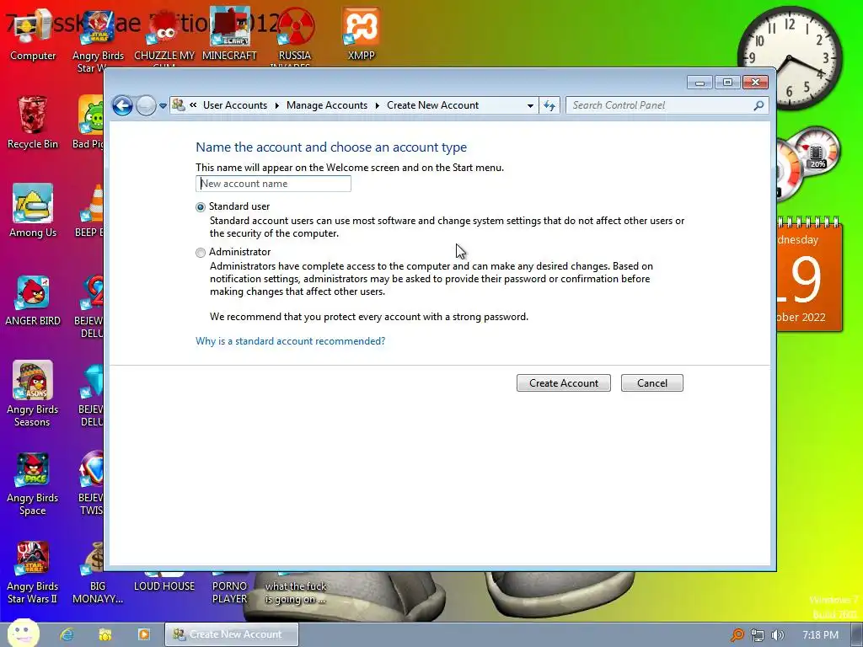Expand the arrow after Manage Accounts breadcrumb
Image resolution: width=863 pixels, height=647 pixels.
click(x=377, y=105)
